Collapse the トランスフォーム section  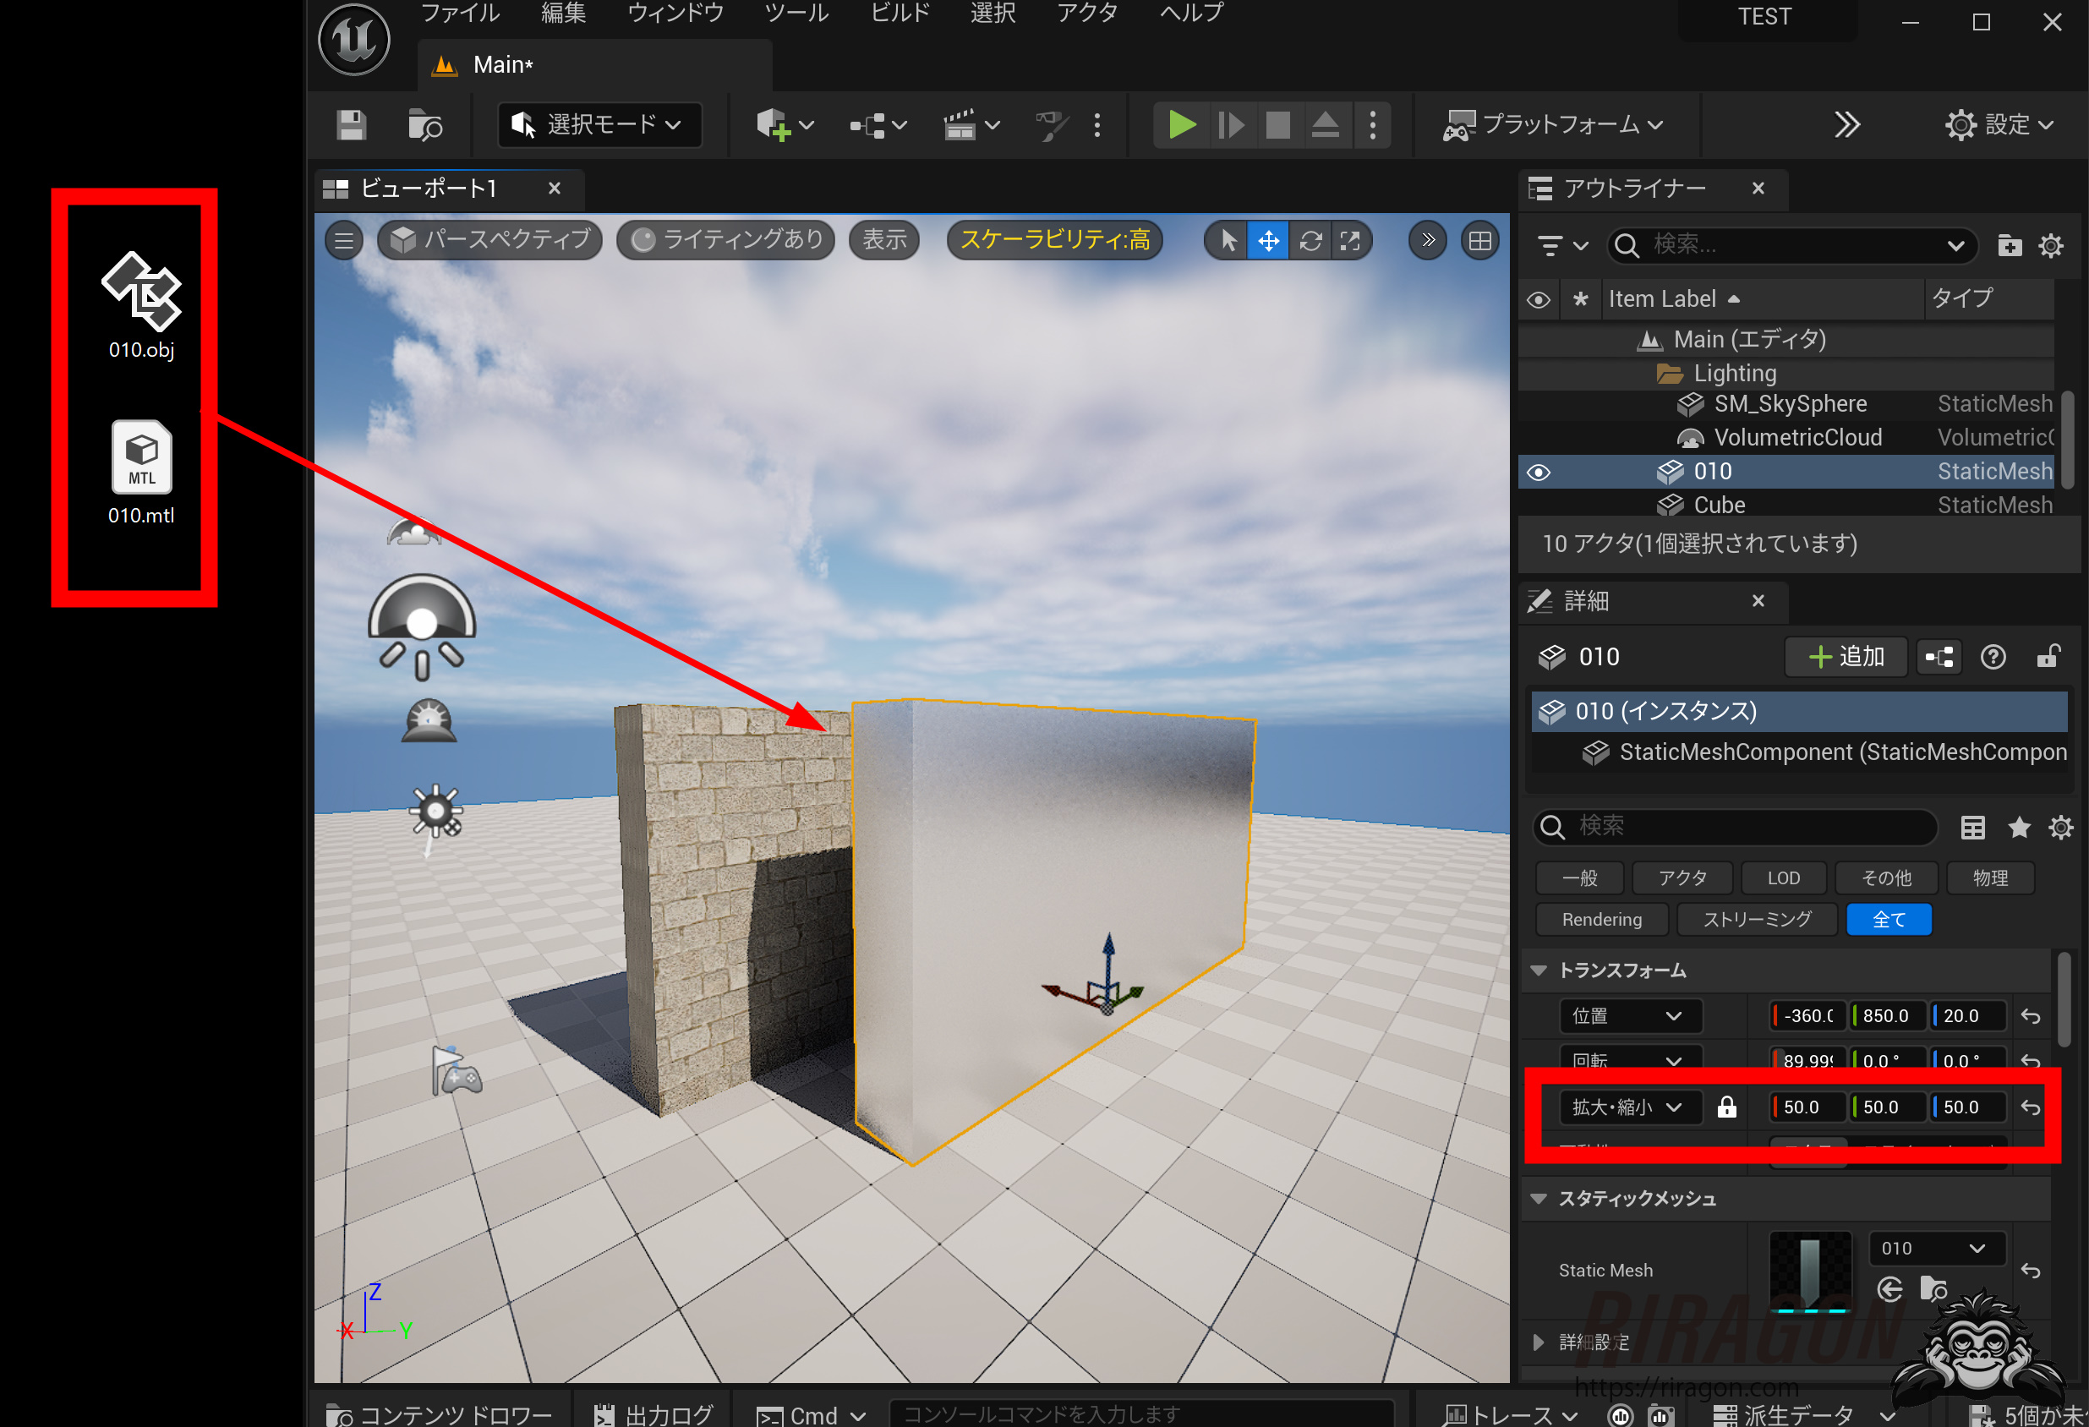pos(1538,970)
